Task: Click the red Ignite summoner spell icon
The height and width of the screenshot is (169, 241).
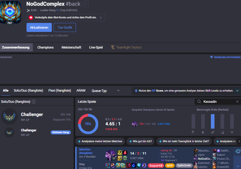Action: coord(125,153)
